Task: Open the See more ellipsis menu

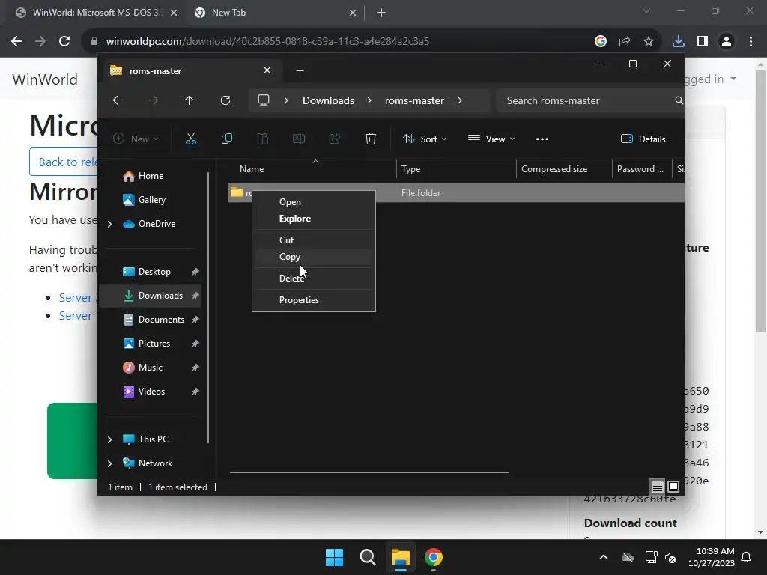Action: click(x=542, y=139)
